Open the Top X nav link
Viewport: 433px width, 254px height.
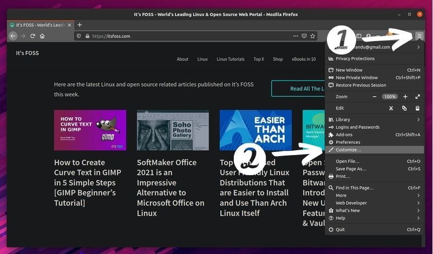point(259,59)
